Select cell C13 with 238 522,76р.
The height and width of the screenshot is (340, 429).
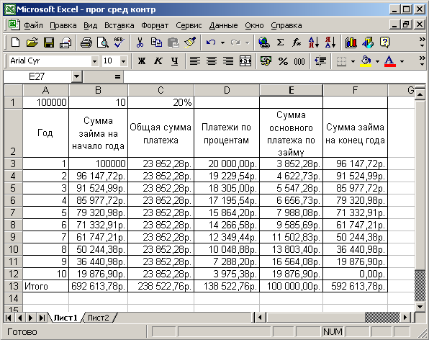point(161,286)
